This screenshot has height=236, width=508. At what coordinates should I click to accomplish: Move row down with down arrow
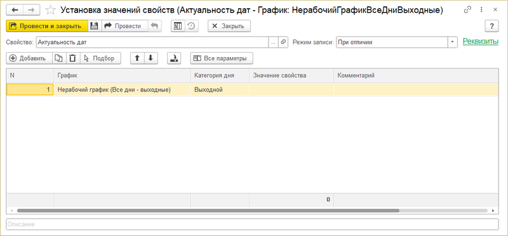click(x=150, y=58)
